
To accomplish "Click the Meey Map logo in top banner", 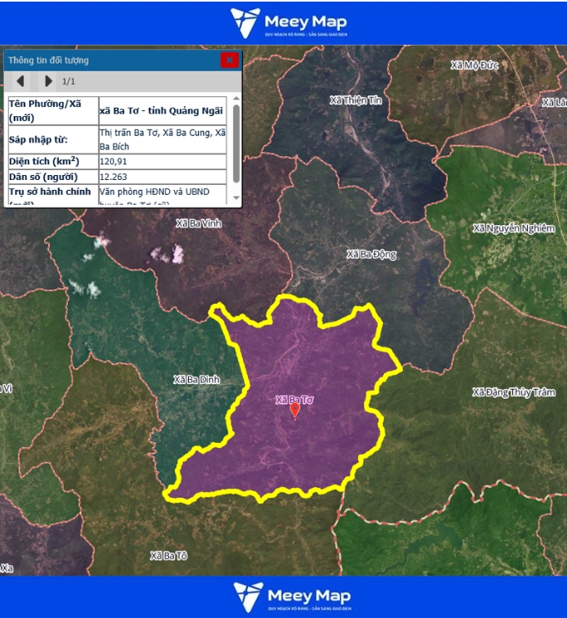I will 288,22.
